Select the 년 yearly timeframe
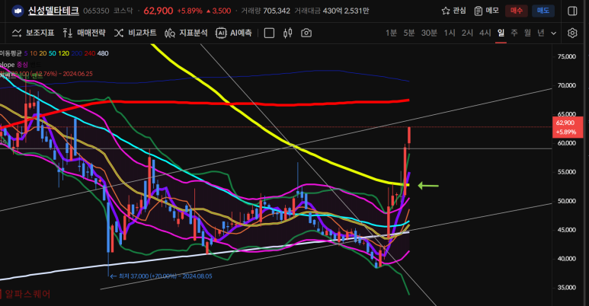Viewport: 589px width, 306px height. click(540, 33)
